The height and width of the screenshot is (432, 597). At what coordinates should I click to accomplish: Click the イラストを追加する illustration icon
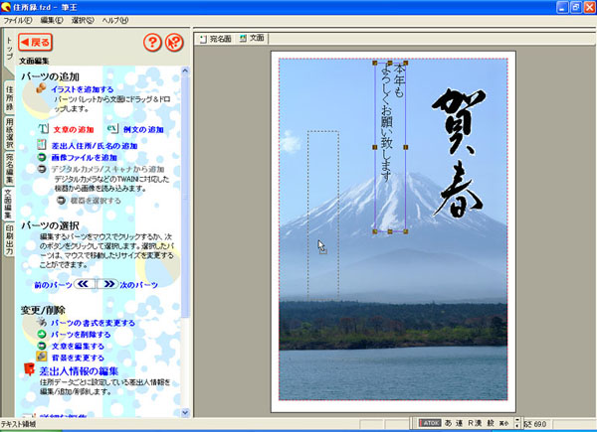(x=42, y=89)
